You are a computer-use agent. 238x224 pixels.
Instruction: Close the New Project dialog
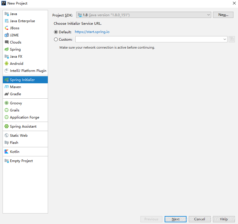tap(234, 3)
